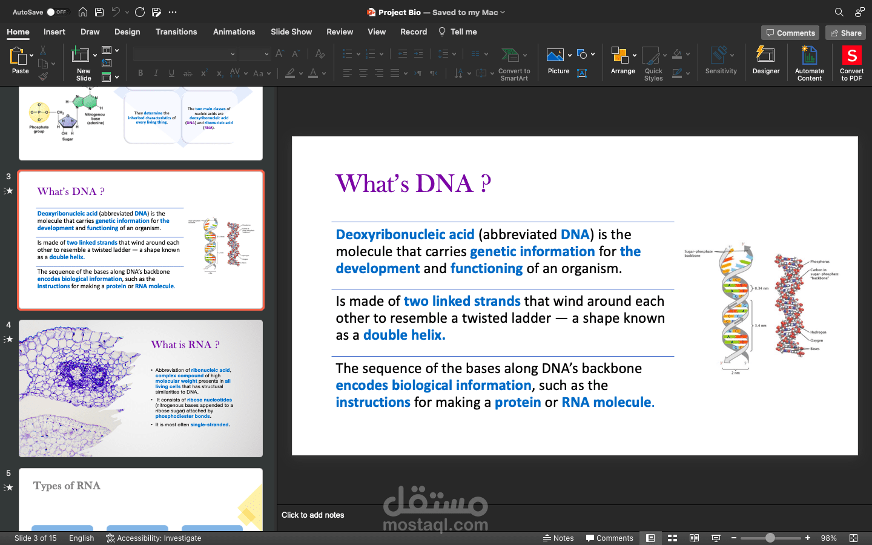This screenshot has height=545, width=872.
Task: Open Reading view from status bar
Action: tap(694, 538)
